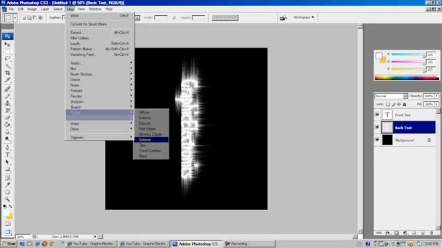The image size is (442, 248).
Task: Choose Wind at bottom of Stylize submenu
Action: [151, 156]
